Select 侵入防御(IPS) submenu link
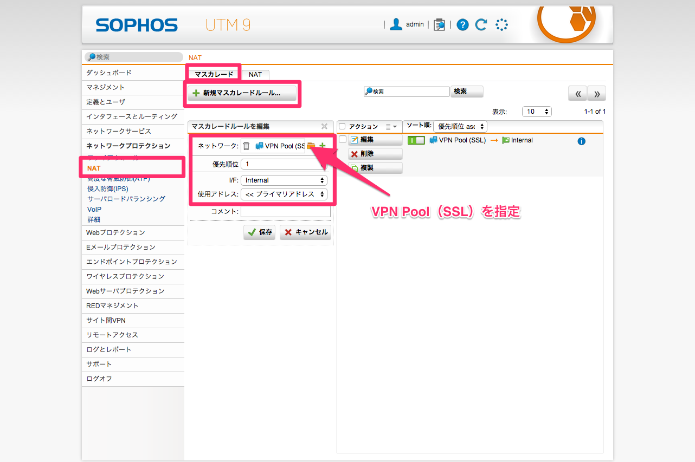 [107, 188]
